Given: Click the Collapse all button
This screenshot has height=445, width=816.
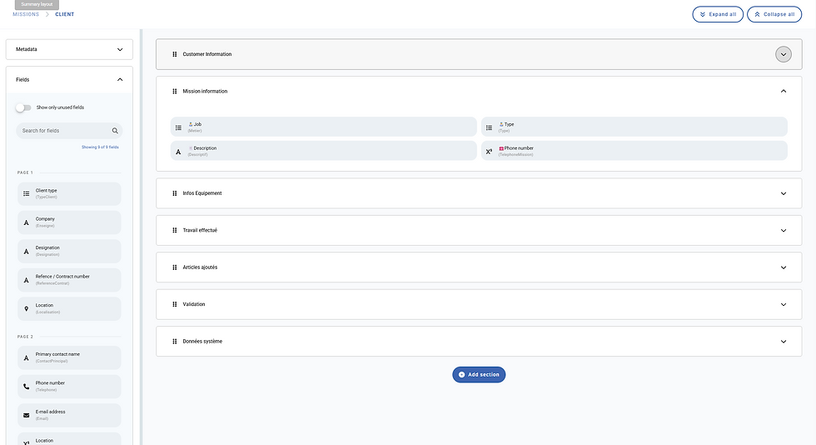Looking at the screenshot, I should 774,15.
